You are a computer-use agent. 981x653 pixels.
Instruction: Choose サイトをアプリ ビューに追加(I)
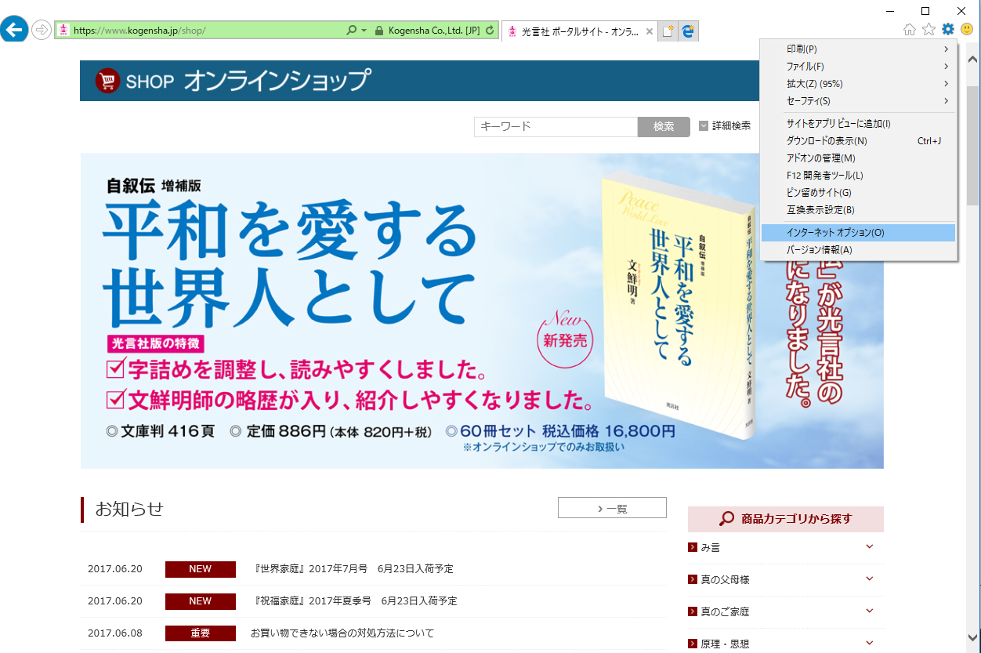[858, 124]
